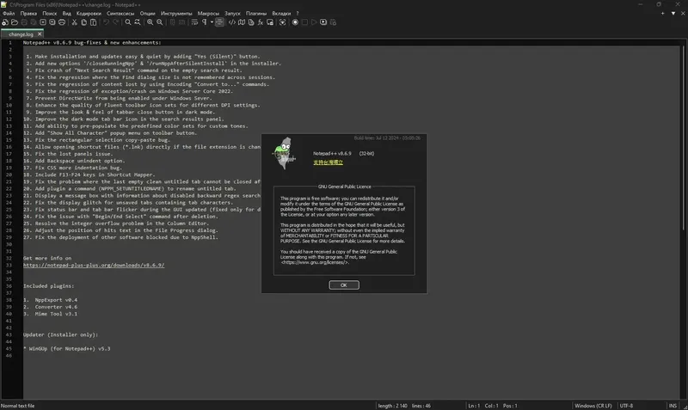Click the Zoom Out icon
The width and height of the screenshot is (688, 410).
click(x=160, y=22)
